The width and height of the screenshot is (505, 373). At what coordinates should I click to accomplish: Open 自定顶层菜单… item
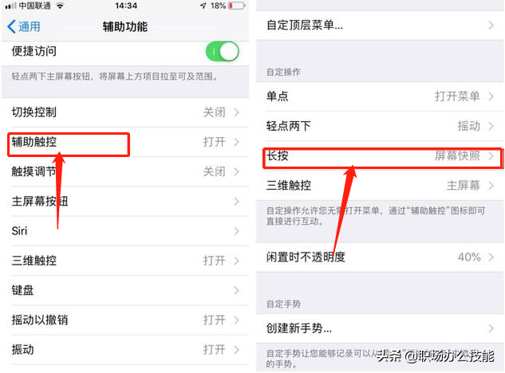[x=380, y=26]
